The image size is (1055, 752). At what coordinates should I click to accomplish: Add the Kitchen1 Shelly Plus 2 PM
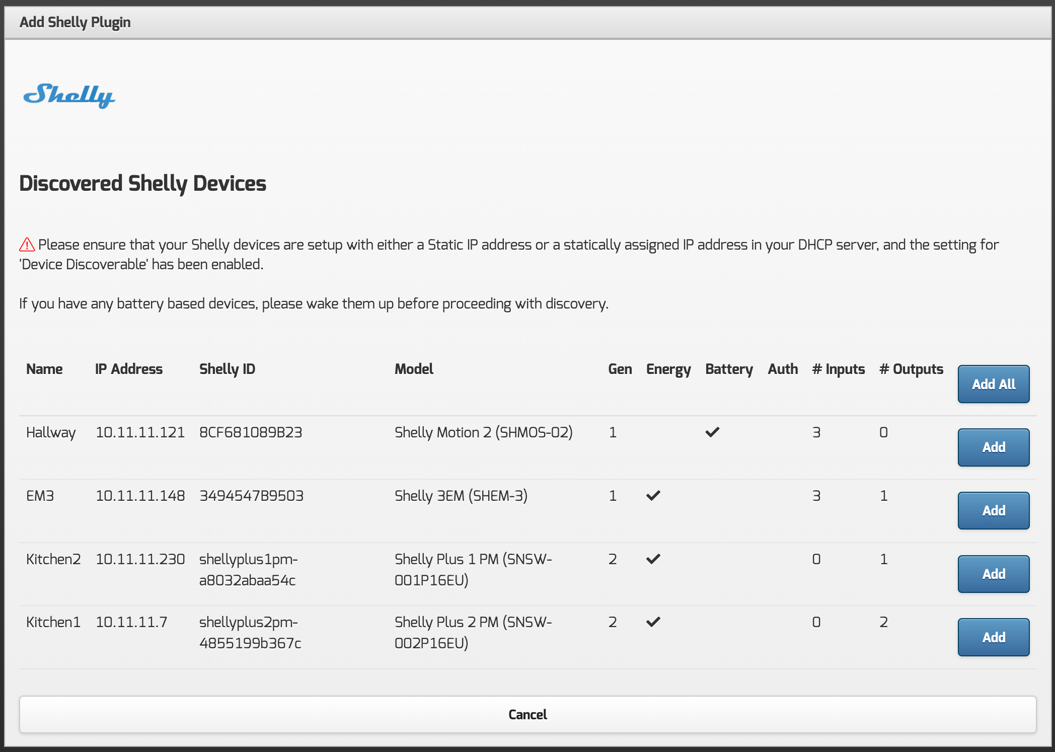pos(993,637)
